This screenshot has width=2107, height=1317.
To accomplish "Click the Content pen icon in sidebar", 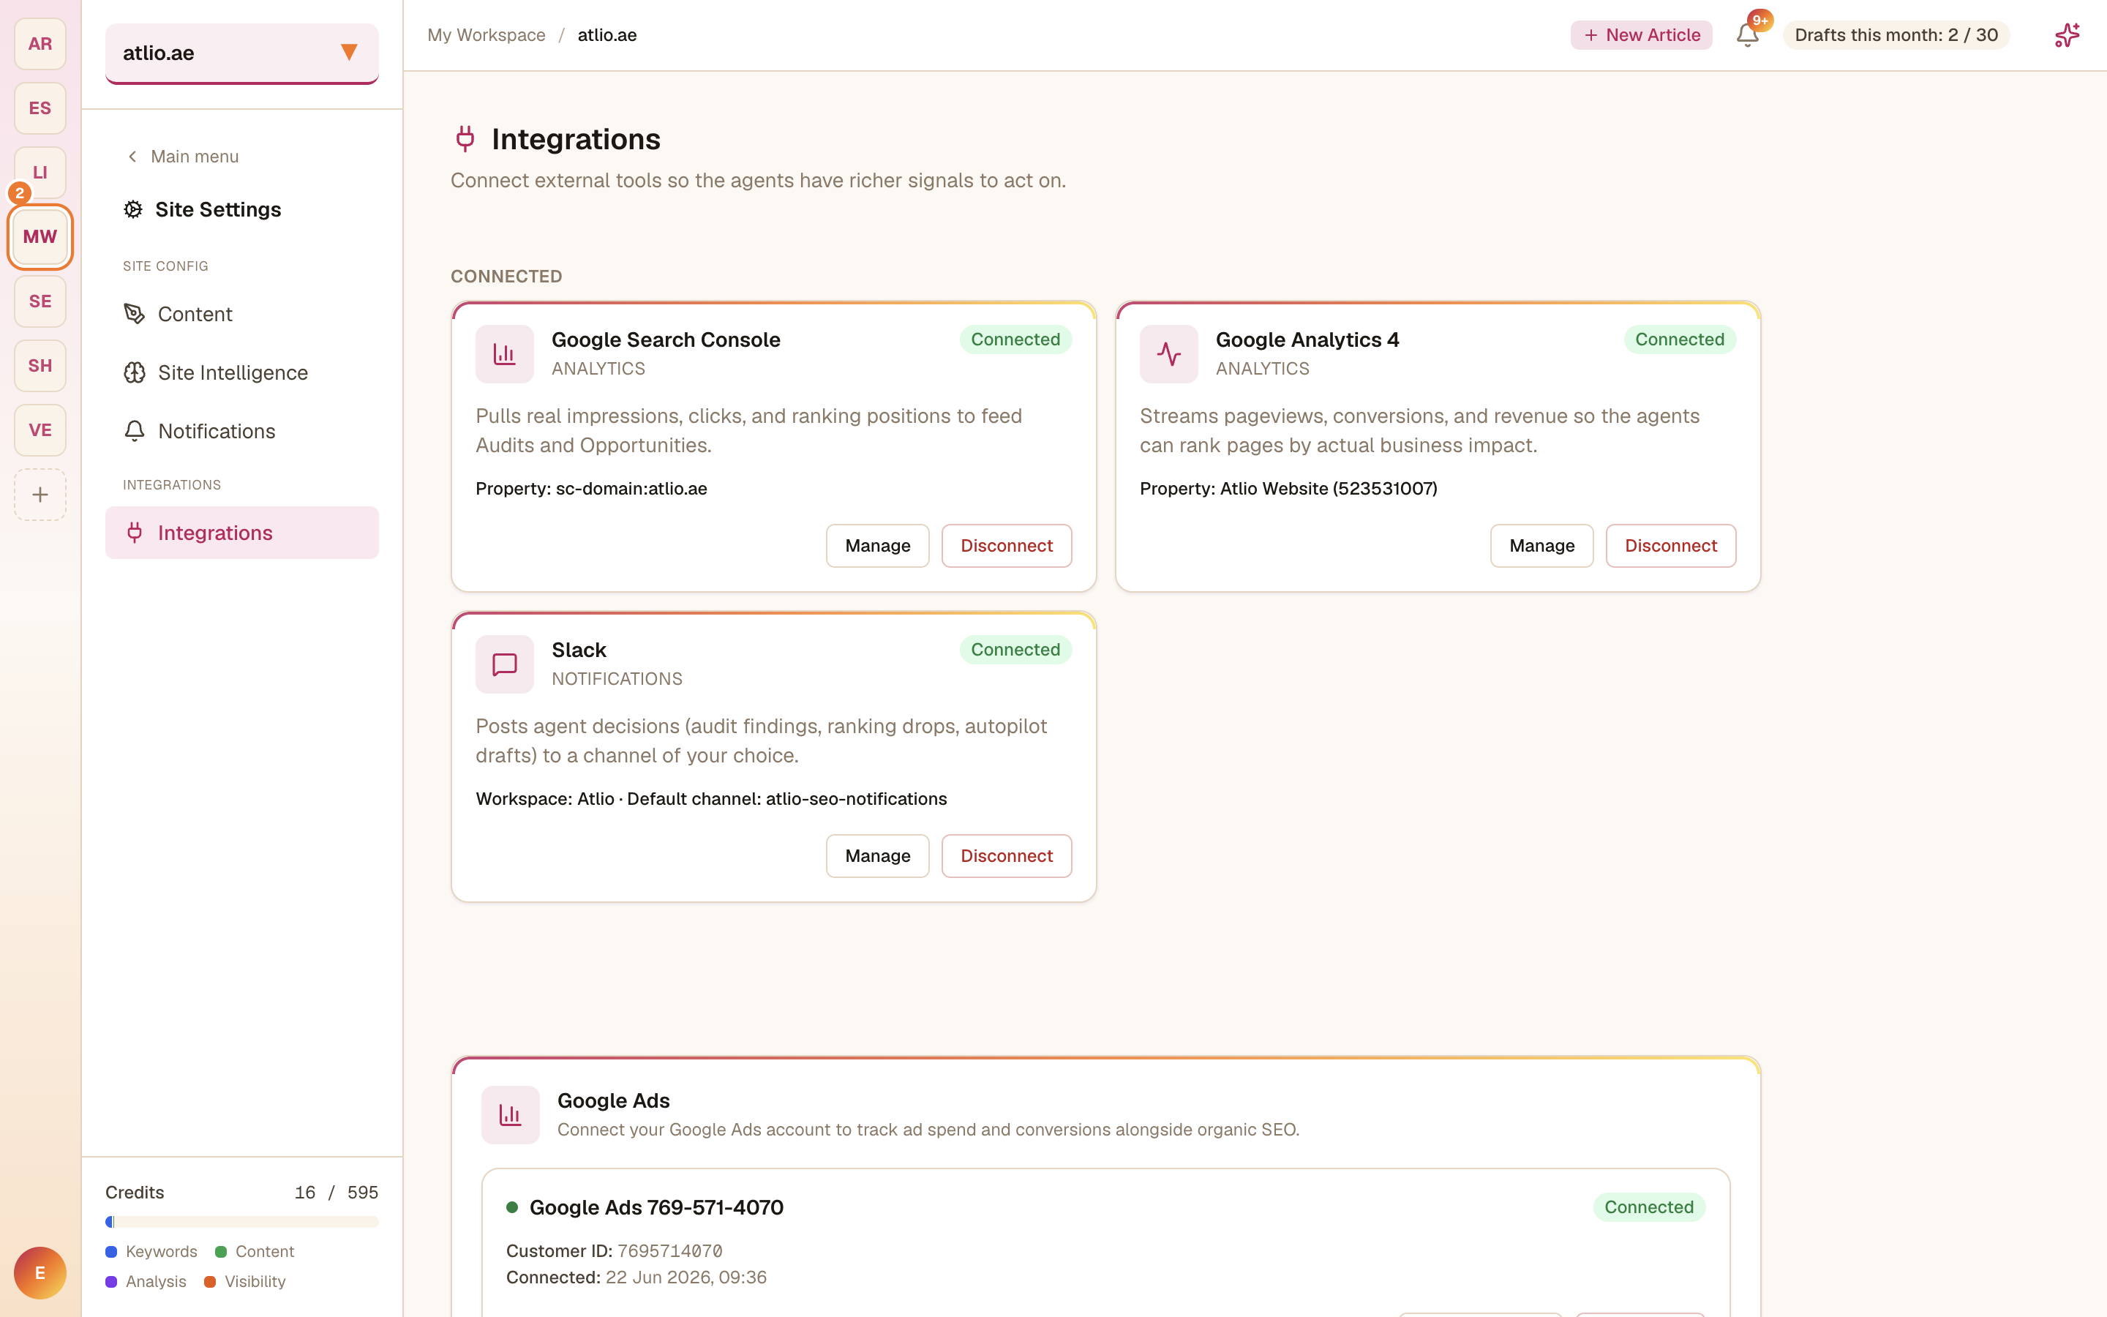I will point(134,314).
